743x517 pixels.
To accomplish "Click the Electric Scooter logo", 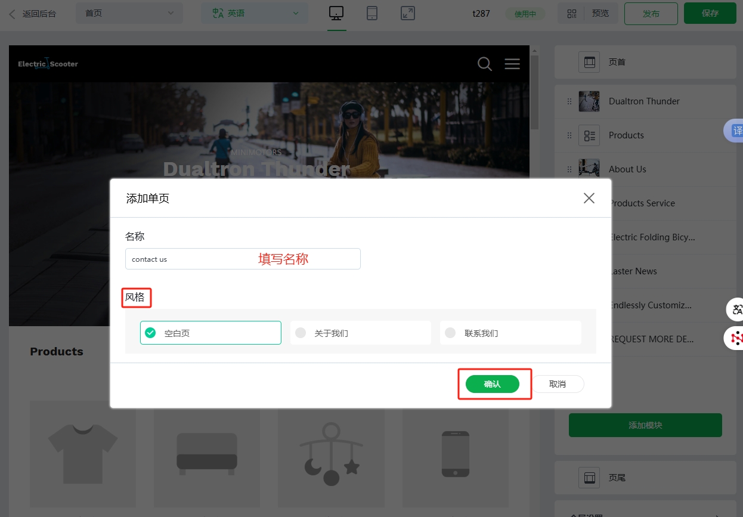I will point(48,64).
